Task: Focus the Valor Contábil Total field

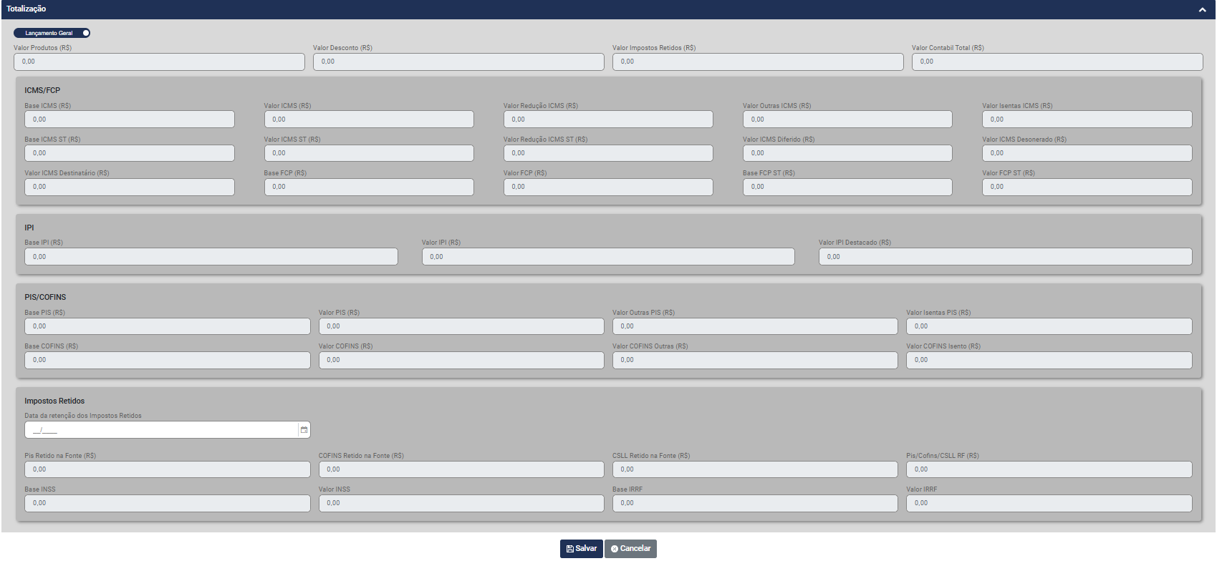Action: tap(1057, 62)
